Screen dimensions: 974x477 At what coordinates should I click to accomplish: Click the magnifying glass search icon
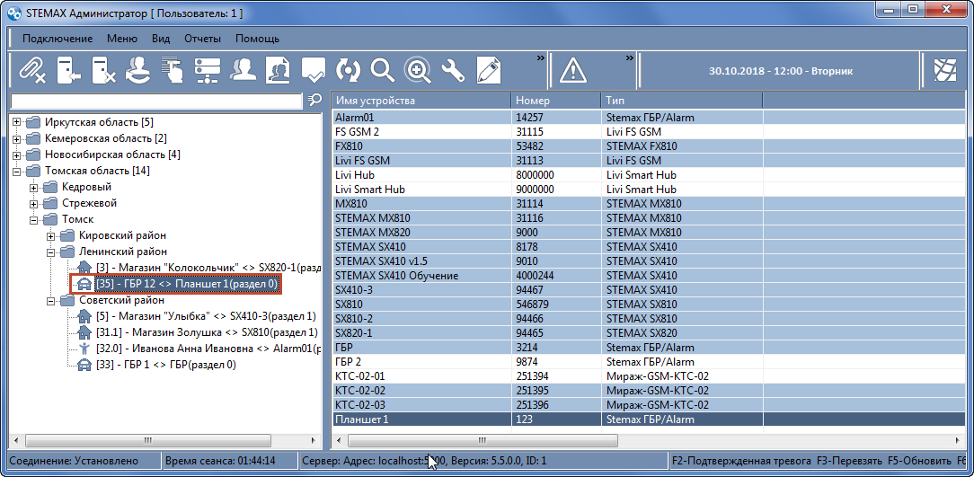coord(383,70)
